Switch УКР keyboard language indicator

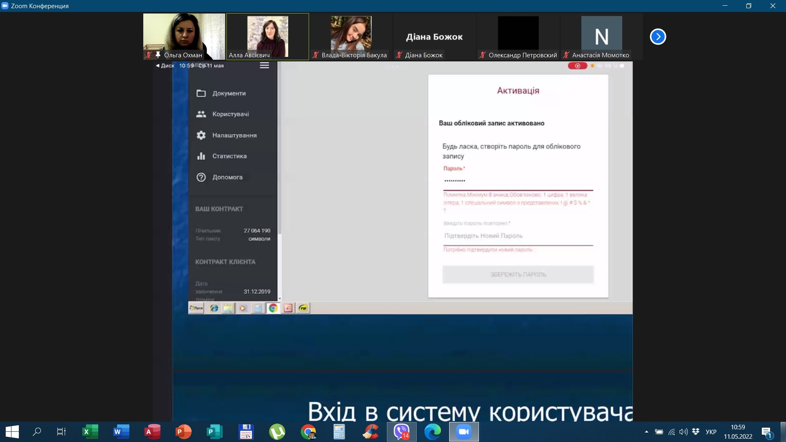click(711, 432)
